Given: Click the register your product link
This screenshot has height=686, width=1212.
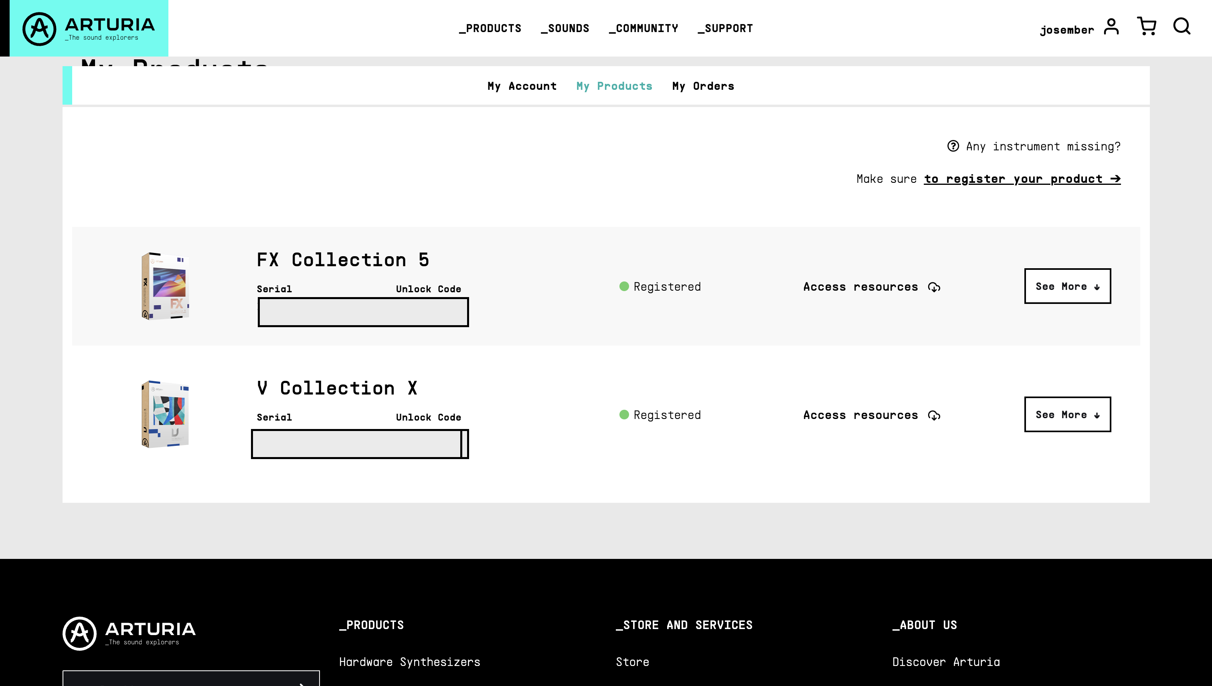Looking at the screenshot, I should click(x=1022, y=178).
